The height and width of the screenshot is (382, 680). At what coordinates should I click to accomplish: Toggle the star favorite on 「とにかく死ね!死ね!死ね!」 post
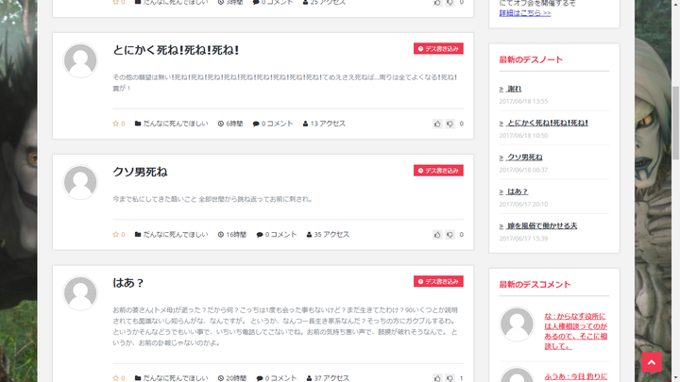pos(116,124)
